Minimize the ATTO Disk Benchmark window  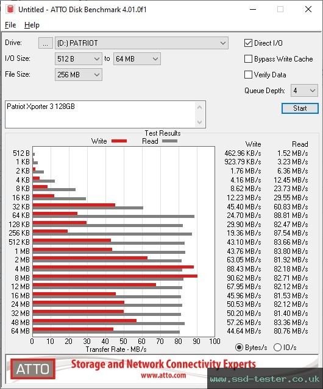(x=253, y=9)
